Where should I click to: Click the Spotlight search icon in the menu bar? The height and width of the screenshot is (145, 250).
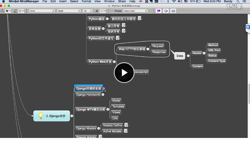[238, 2]
